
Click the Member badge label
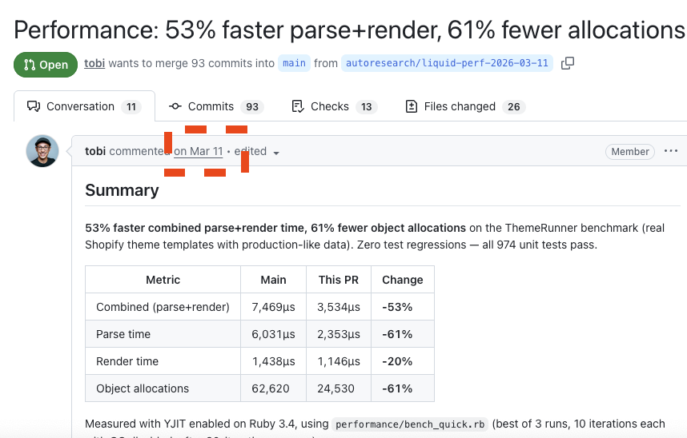[630, 151]
